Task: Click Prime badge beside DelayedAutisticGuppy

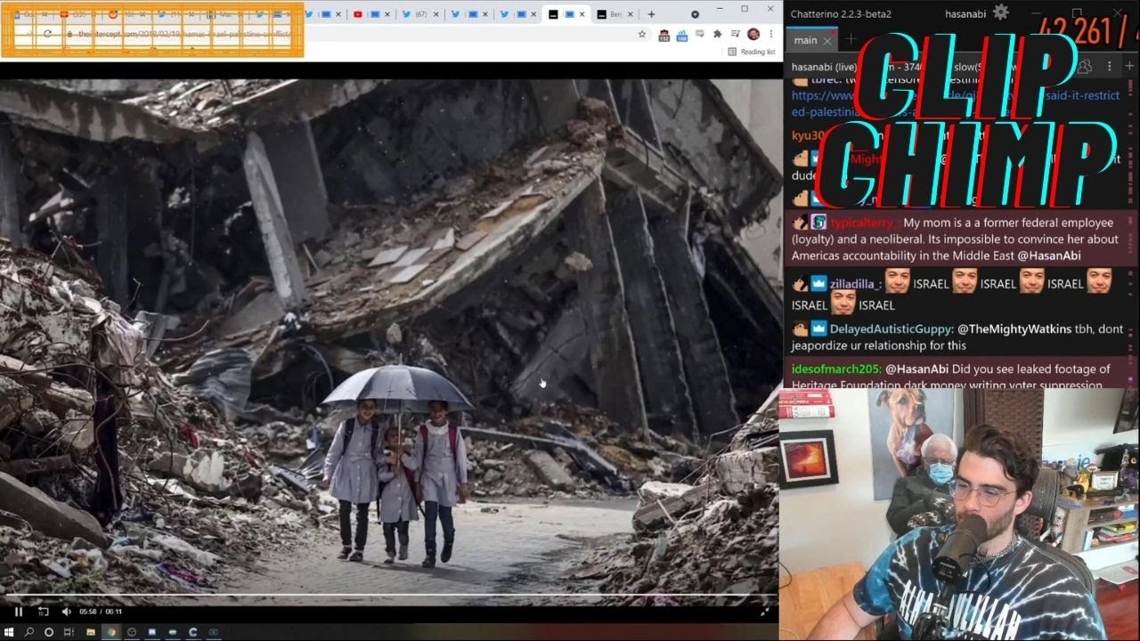Action: point(818,329)
